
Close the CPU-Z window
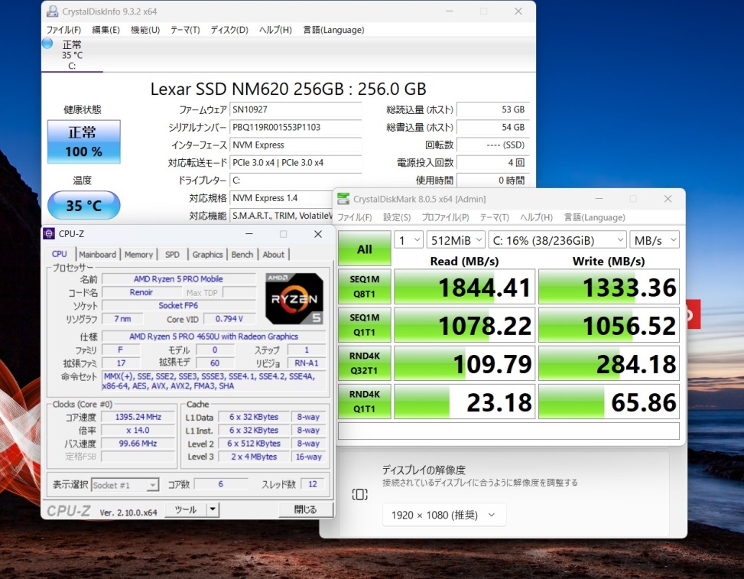click(318, 234)
